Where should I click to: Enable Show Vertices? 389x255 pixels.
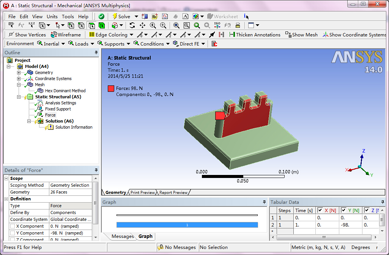coord(27,35)
